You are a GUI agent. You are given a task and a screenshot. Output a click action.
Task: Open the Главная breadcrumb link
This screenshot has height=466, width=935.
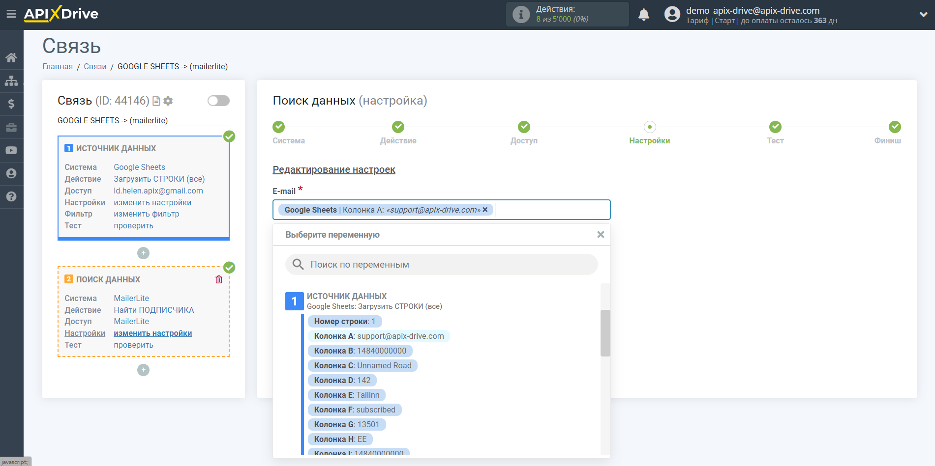[58, 66]
